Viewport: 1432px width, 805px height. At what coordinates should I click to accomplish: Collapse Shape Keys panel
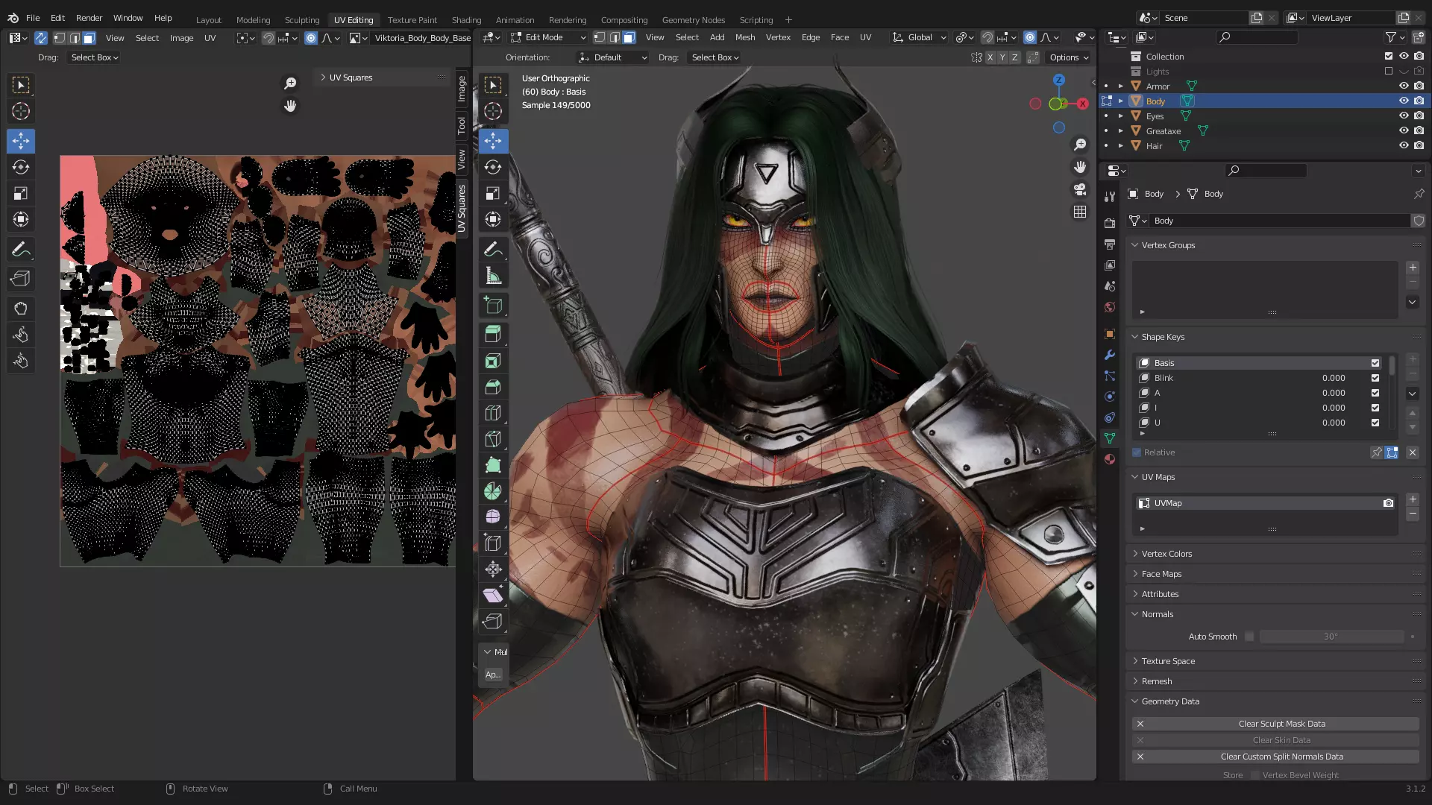click(x=1163, y=337)
